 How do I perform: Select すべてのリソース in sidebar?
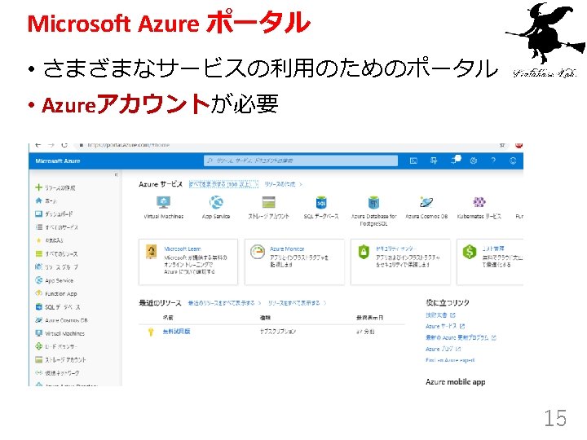click(56, 253)
